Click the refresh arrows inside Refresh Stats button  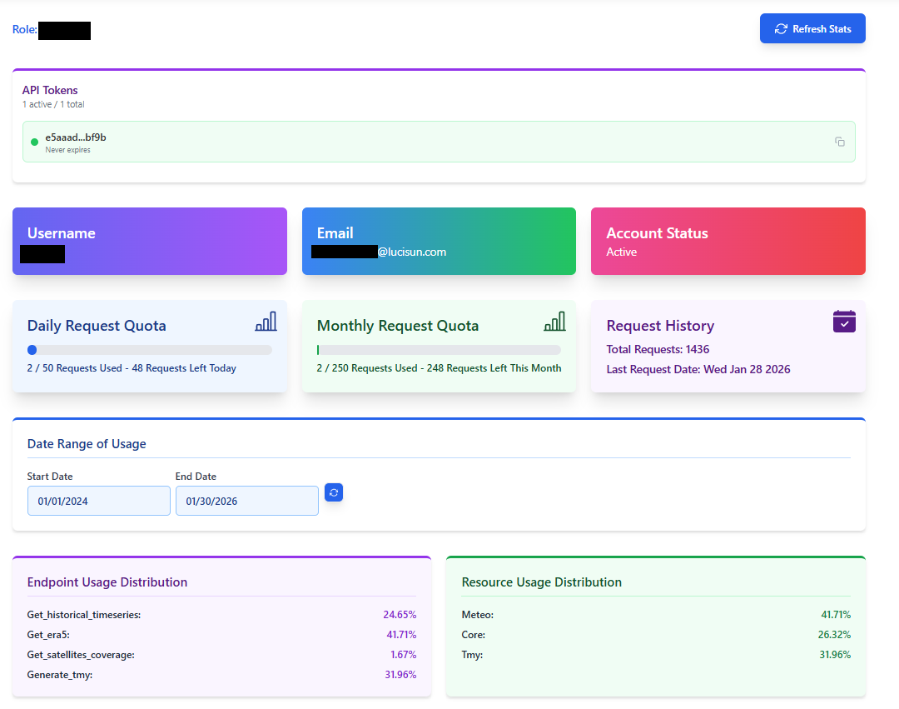click(x=781, y=28)
